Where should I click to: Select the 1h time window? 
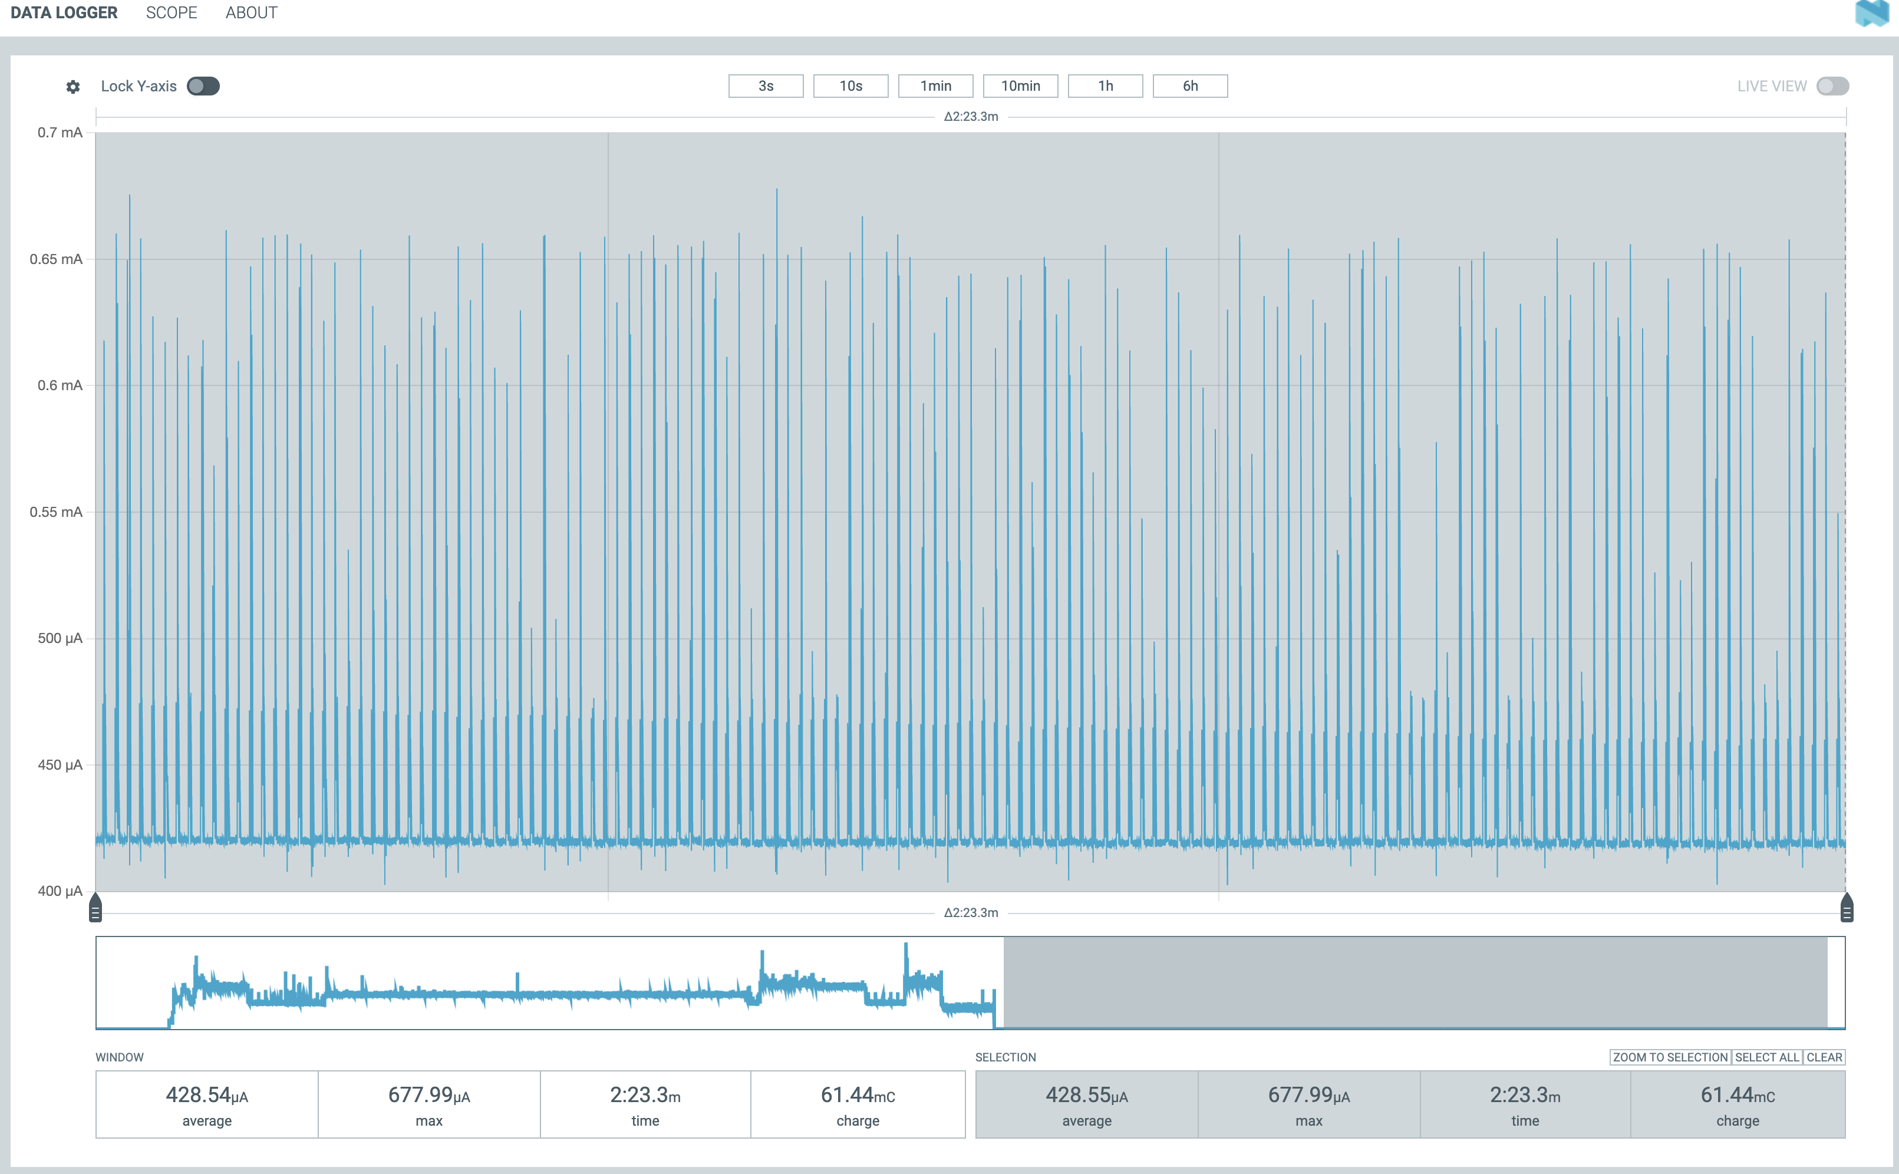pyautogui.click(x=1105, y=86)
